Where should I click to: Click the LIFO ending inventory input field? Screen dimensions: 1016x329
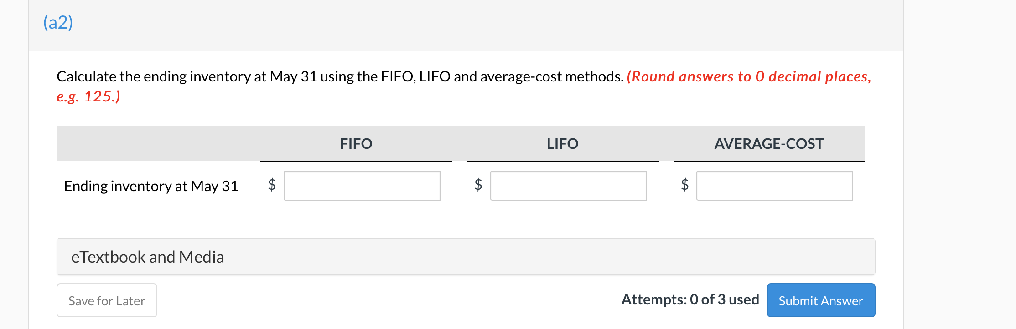coord(568,186)
